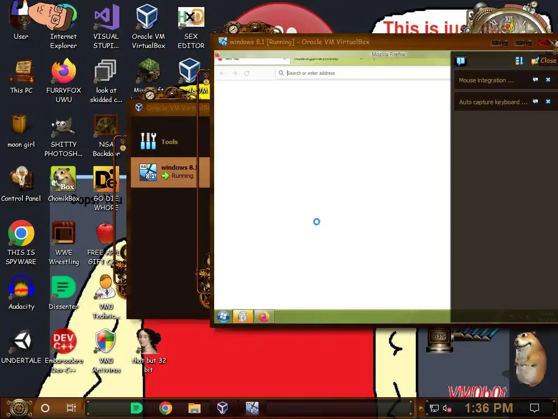Viewport: 558px width, 419px height.
Task: Open the Action Center notifications icon
Action: coord(535,408)
